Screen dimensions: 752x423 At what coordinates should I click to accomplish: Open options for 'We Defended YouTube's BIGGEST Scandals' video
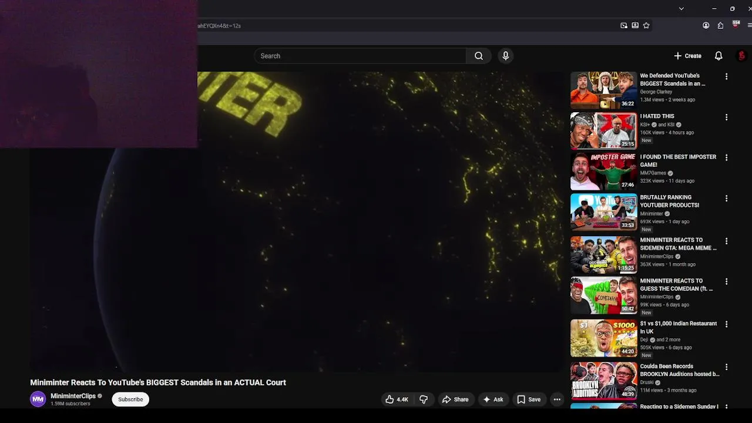point(726,76)
